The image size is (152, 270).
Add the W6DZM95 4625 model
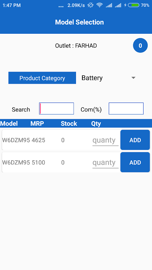(135, 140)
